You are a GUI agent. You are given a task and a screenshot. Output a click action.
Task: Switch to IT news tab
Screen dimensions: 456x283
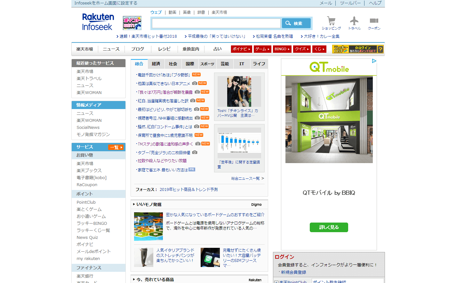(x=242, y=64)
